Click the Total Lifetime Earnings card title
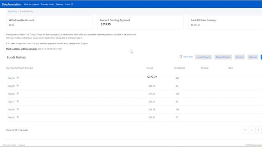This screenshot has width=262, height=147. coord(203,20)
